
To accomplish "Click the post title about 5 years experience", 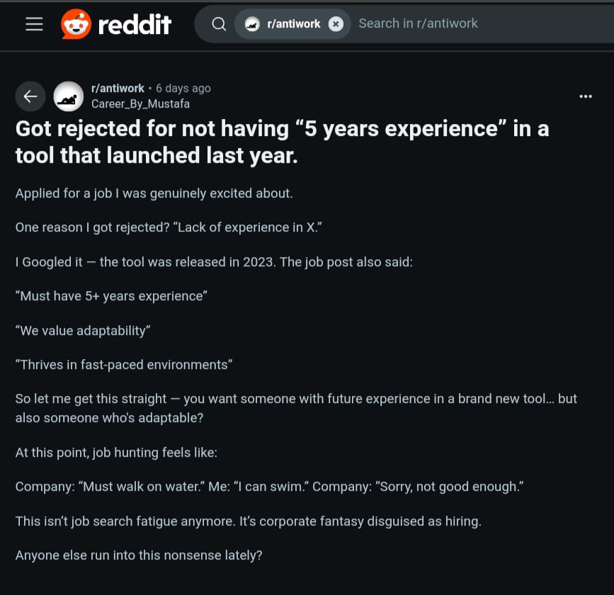I will pyautogui.click(x=282, y=142).
